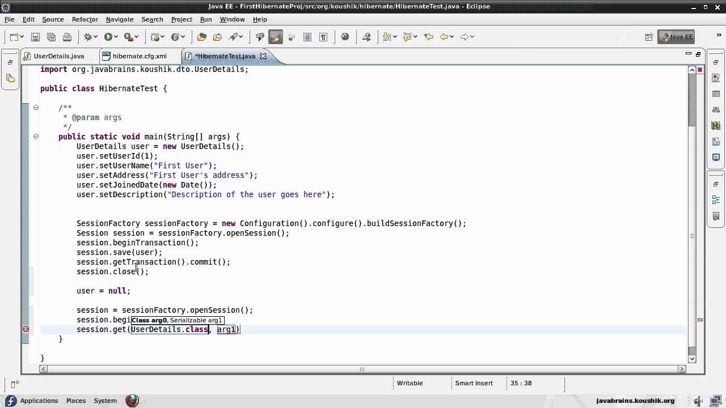Launch Firefox from the bottom panel
Image resolution: width=726 pixels, height=408 pixels.
click(132, 401)
